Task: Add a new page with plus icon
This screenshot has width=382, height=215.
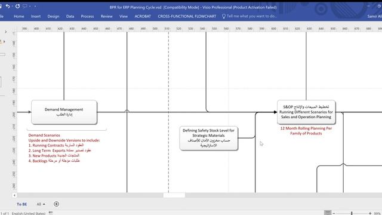Action: tap(56, 204)
